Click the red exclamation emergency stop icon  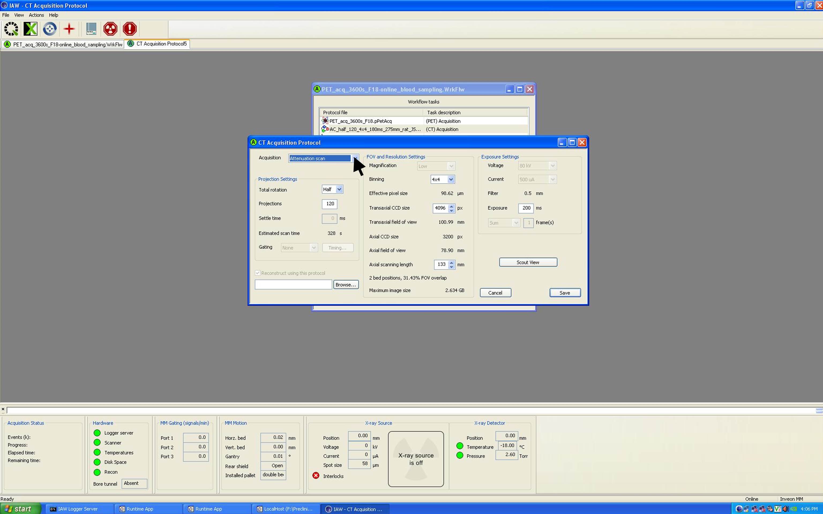pyautogui.click(x=130, y=29)
